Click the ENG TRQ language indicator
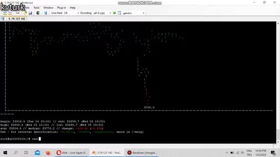 [249, 153]
